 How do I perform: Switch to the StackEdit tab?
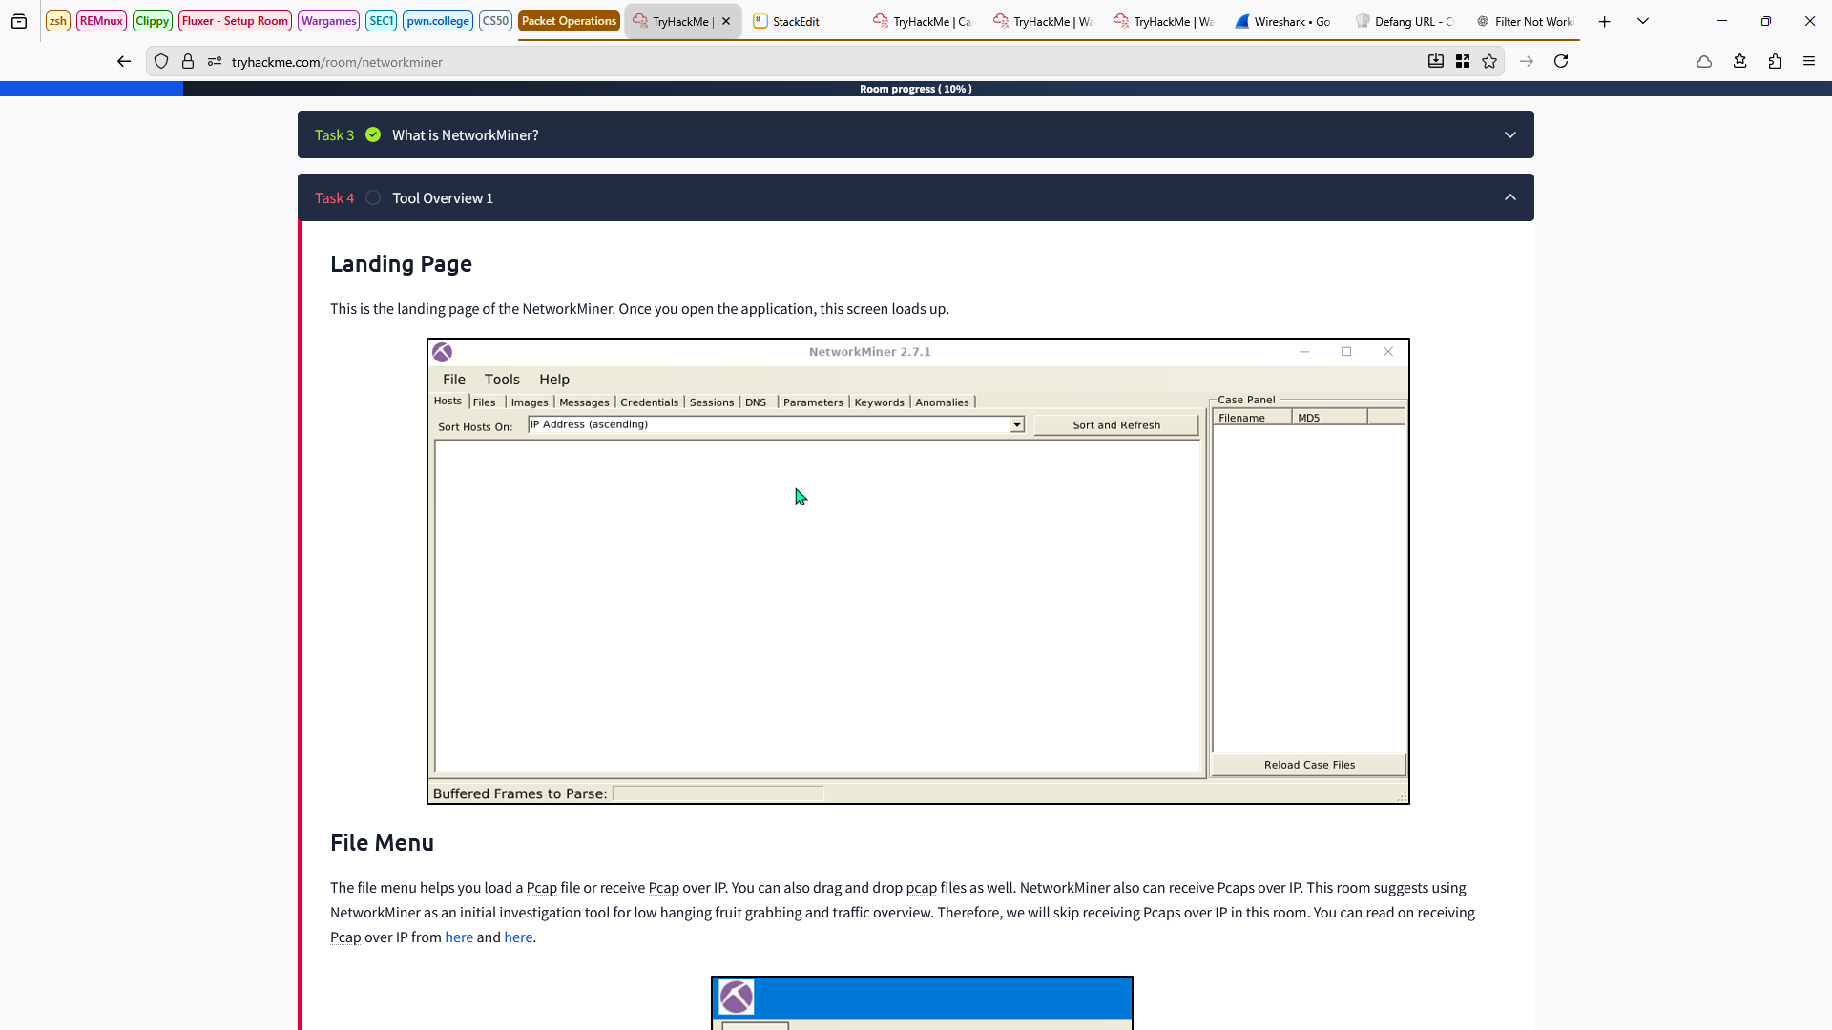click(x=795, y=21)
